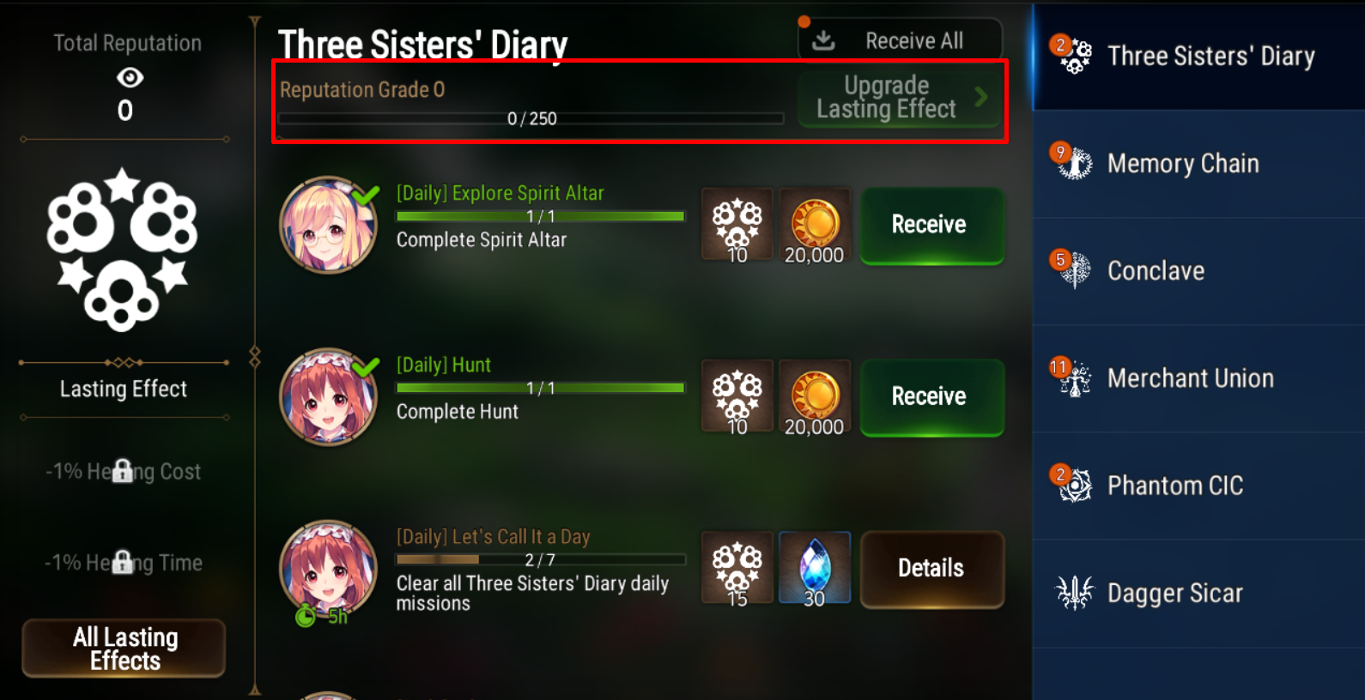
Task: Click the Reputation Grade 0 progress bar
Action: click(x=531, y=118)
